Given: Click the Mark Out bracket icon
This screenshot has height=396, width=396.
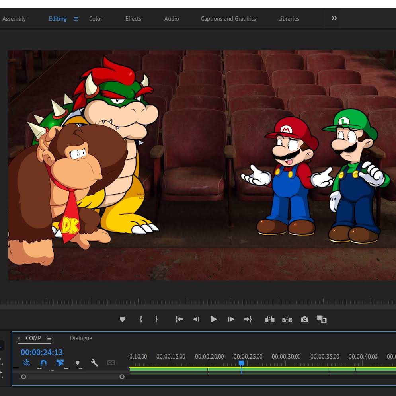Looking at the screenshot, I should pyautogui.click(x=156, y=319).
